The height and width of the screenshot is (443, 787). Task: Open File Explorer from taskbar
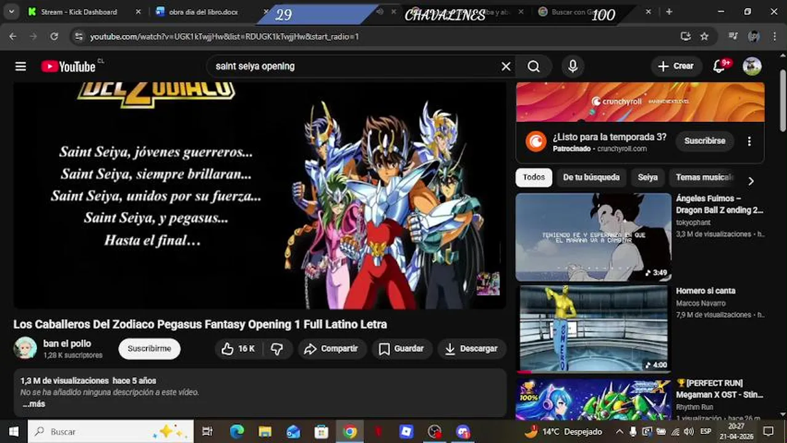pos(265,432)
